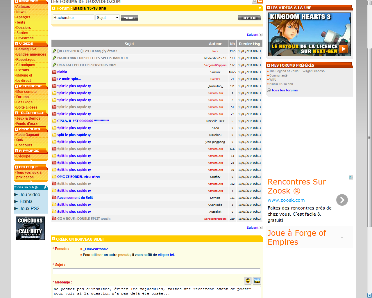372x298 pixels.
Task: Open Bandes-annonces in the sidebar
Action: click(31, 54)
